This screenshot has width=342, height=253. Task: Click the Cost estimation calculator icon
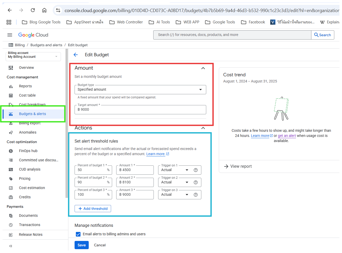pos(11,188)
